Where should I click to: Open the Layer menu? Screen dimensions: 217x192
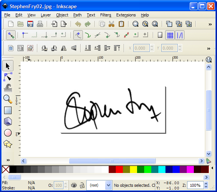[x=46, y=15]
